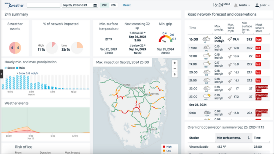Viewport: 274px width, 154px height.
Task: Select the 72h time range
Action: click(x=113, y=5)
